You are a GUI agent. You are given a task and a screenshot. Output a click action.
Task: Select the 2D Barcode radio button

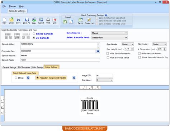[34, 38]
